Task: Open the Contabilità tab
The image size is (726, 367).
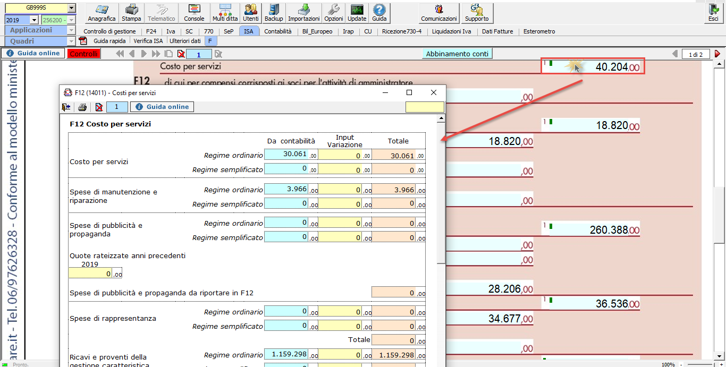Action: point(278,31)
